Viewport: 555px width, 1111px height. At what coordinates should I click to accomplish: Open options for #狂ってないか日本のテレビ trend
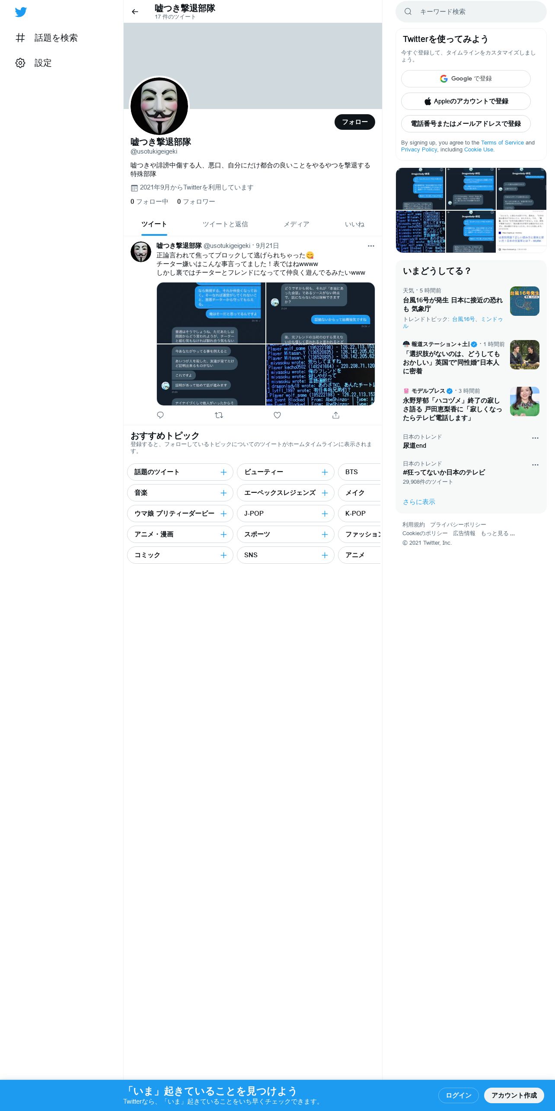click(535, 465)
